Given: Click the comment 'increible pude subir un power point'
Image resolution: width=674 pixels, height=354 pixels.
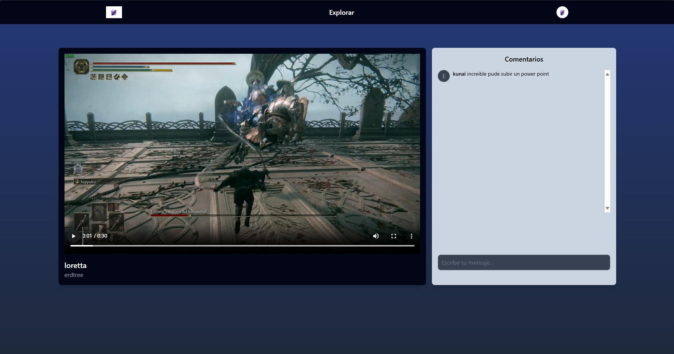Looking at the screenshot, I should coord(508,74).
